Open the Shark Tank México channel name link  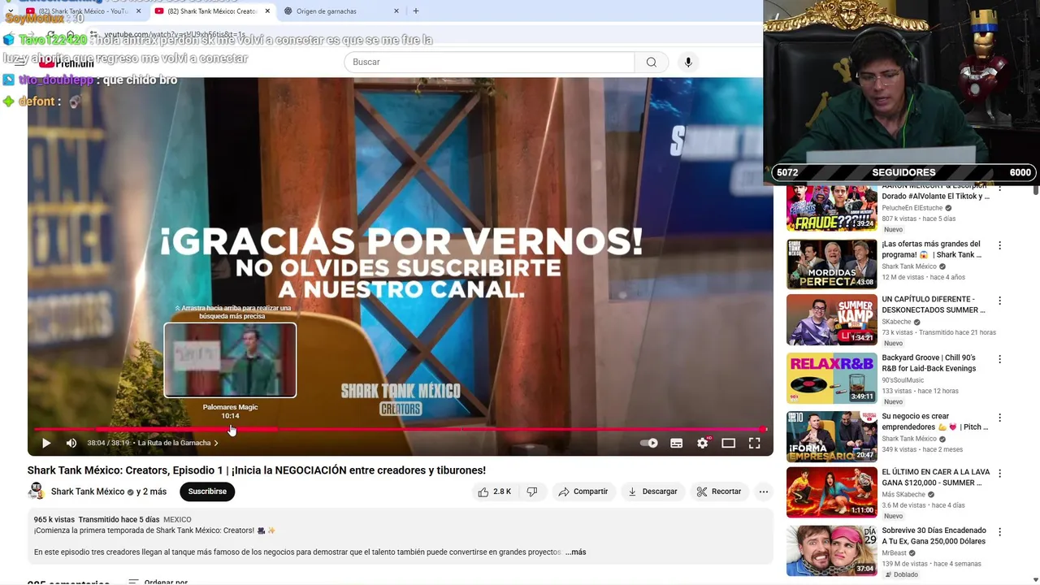pos(88,492)
